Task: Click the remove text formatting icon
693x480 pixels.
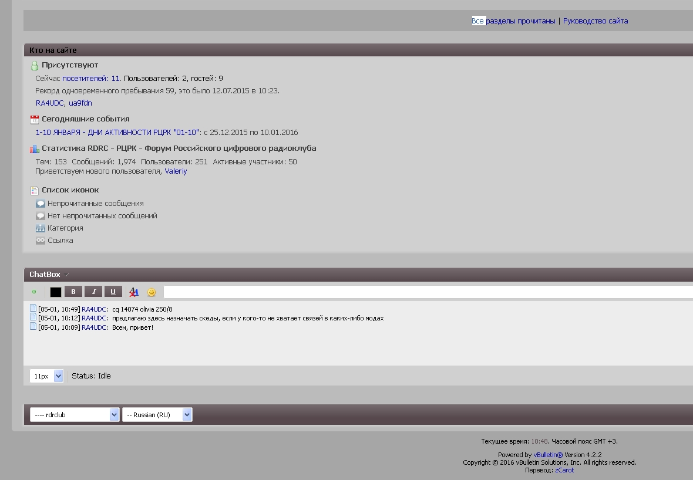Action: pyautogui.click(x=134, y=292)
